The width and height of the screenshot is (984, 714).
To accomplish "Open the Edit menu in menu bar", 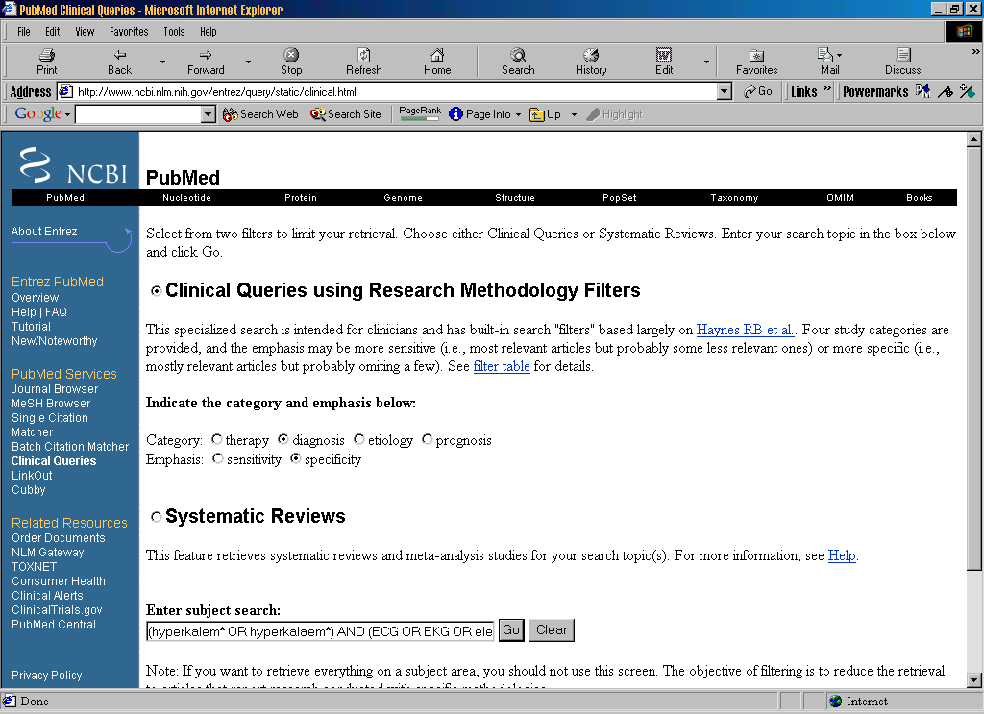I will tap(53, 32).
